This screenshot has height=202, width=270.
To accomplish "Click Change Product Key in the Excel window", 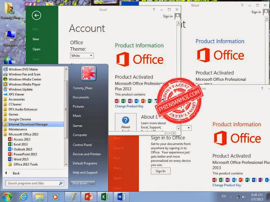I will click(x=129, y=106).
